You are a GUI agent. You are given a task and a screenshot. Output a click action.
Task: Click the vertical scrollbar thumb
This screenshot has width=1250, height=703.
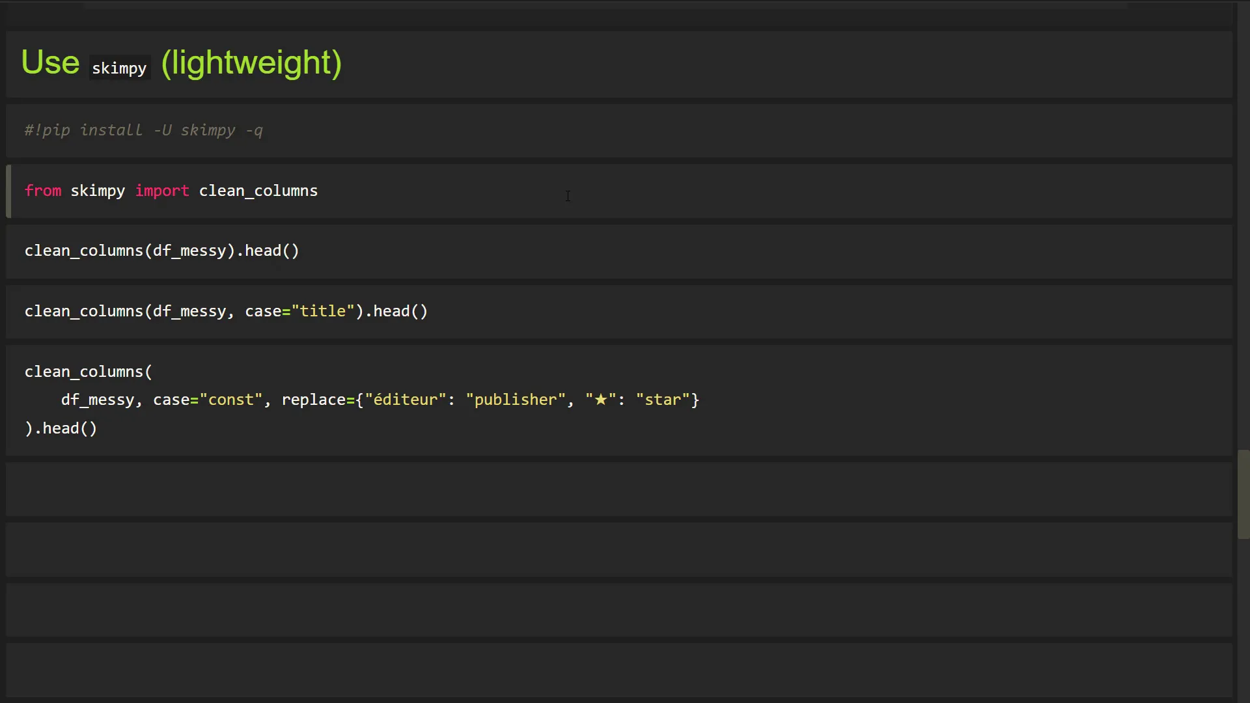coord(1243,494)
